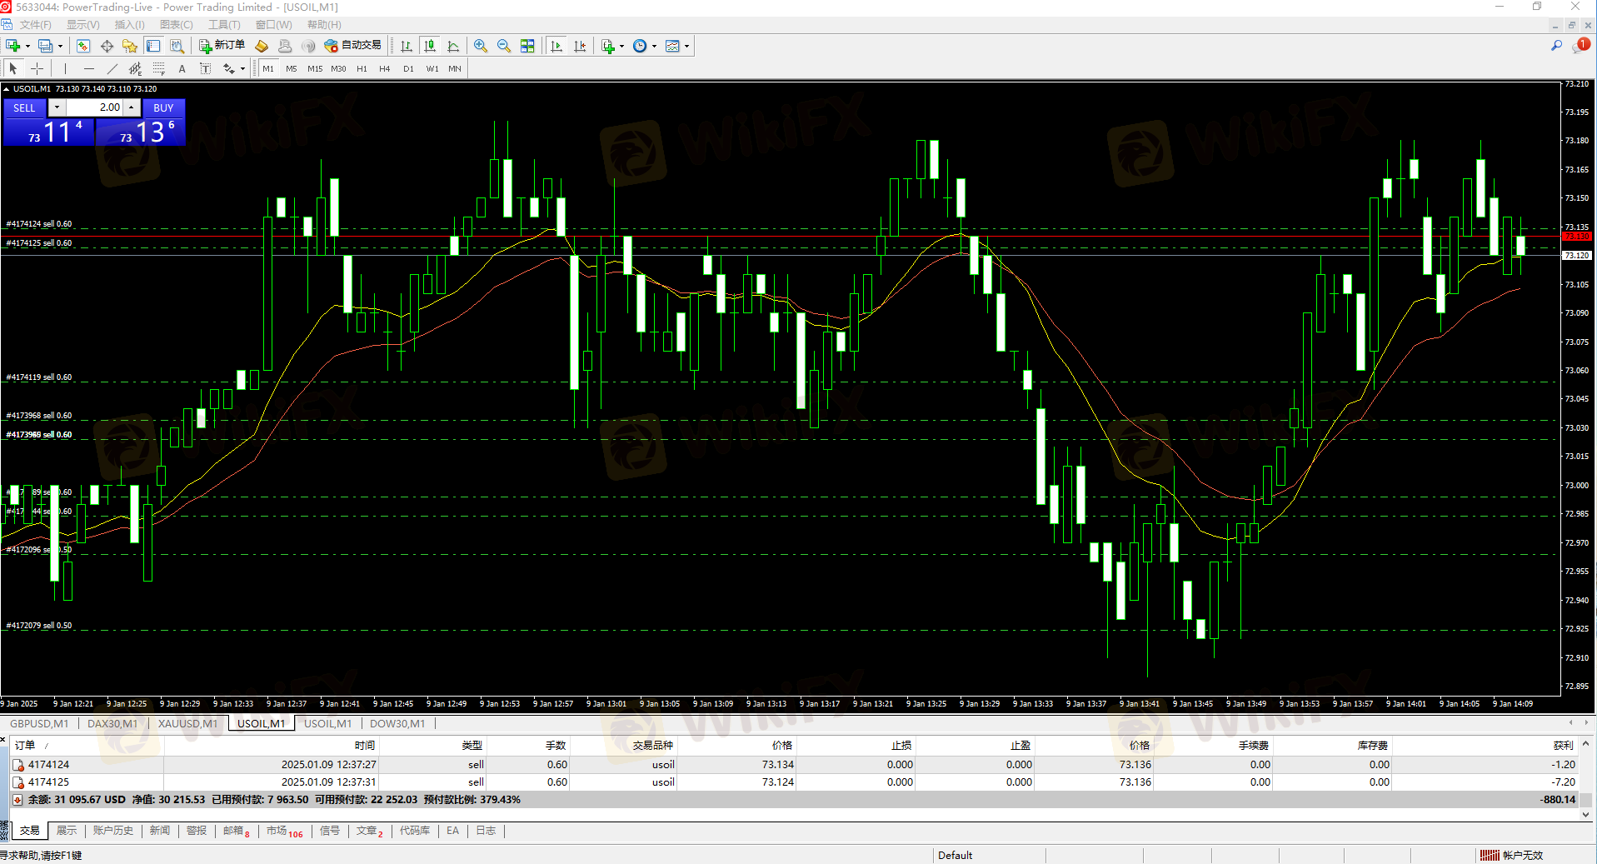Select the vertical line tool
Viewport: 1597px width, 864px height.
point(65,68)
